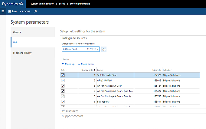The width and height of the screenshot is (206, 129).
Task: Click System parameters breadcrumb
Action: (80, 4)
